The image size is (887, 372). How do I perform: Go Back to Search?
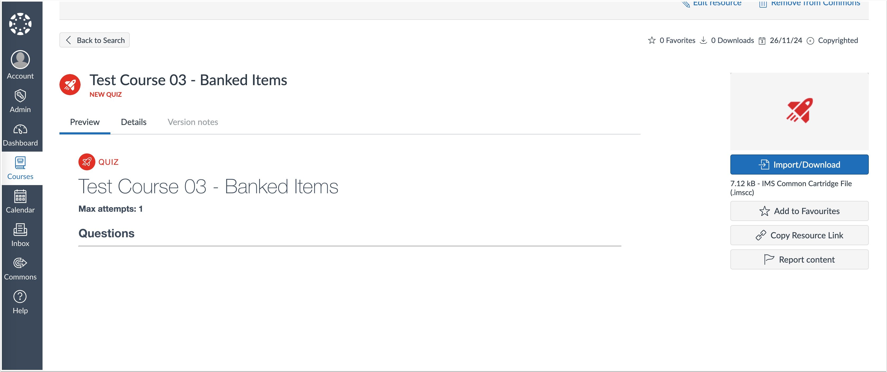[94, 40]
